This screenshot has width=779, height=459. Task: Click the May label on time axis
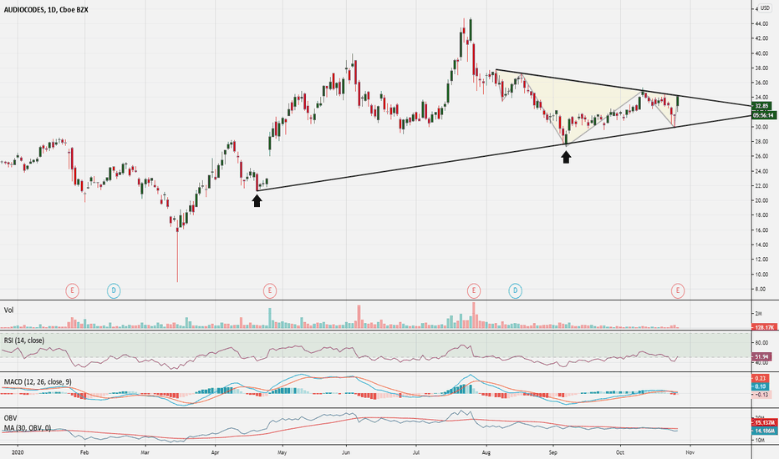click(x=282, y=452)
